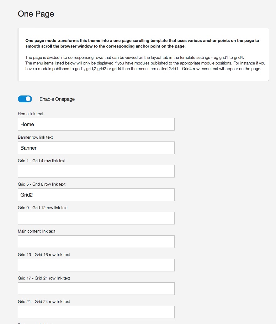
Task: Focus the Home link text input field
Action: point(96,124)
